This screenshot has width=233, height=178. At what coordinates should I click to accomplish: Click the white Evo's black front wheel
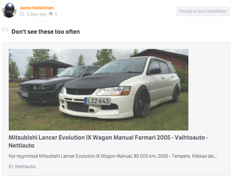click(x=142, y=102)
